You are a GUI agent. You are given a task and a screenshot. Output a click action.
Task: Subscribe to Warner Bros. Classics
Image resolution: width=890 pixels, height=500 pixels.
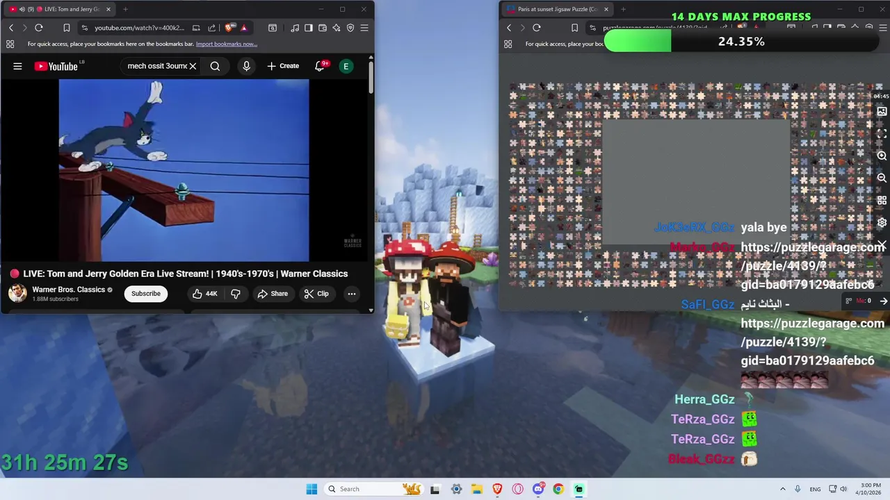(x=146, y=294)
